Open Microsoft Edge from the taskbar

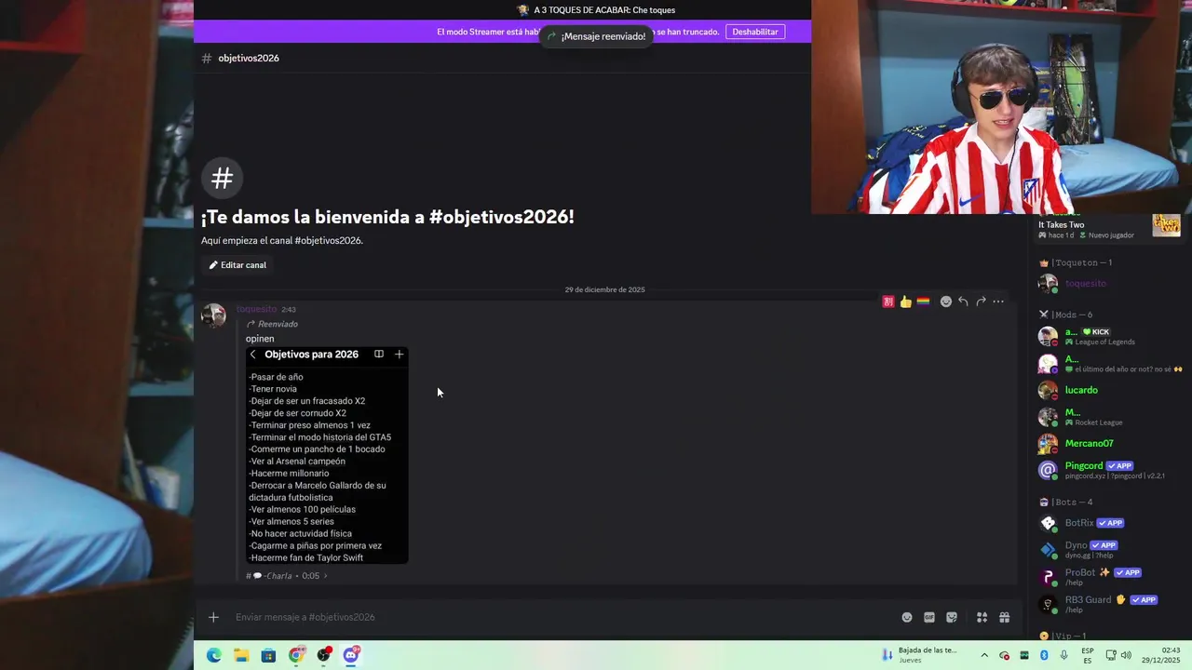point(214,655)
